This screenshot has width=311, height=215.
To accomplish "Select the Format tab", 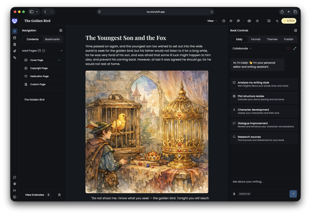I will coord(256,39).
